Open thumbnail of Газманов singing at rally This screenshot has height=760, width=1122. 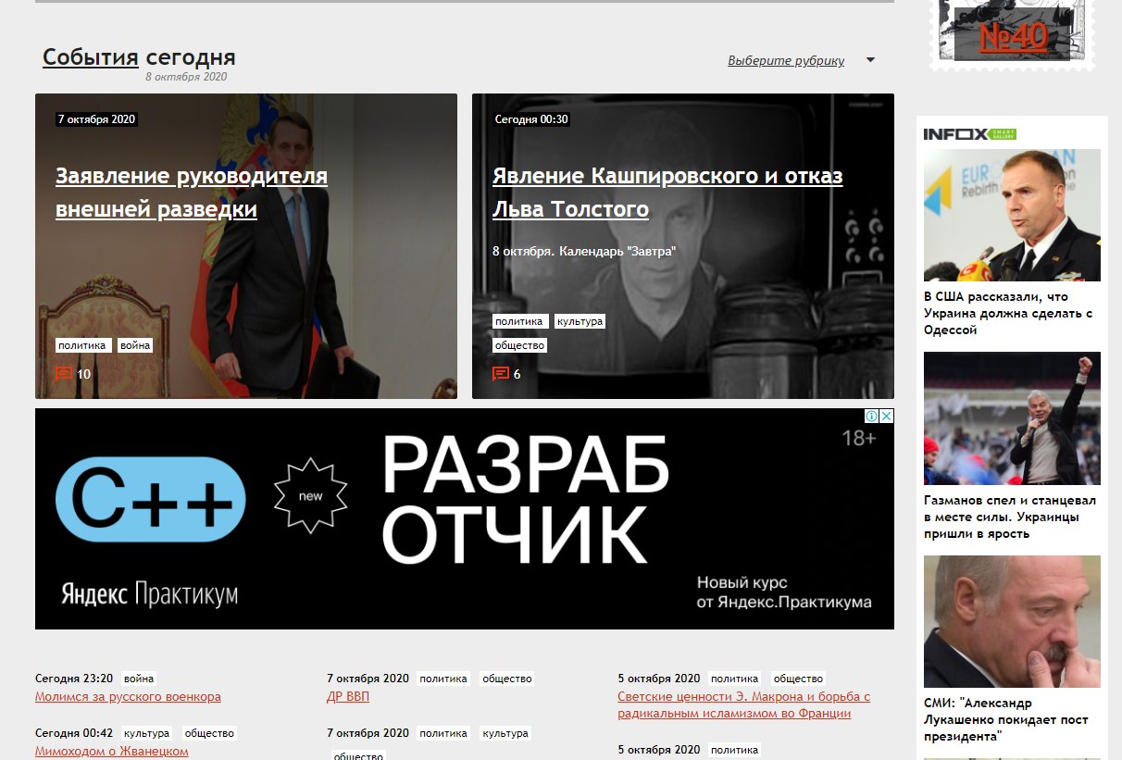pyautogui.click(x=1012, y=418)
